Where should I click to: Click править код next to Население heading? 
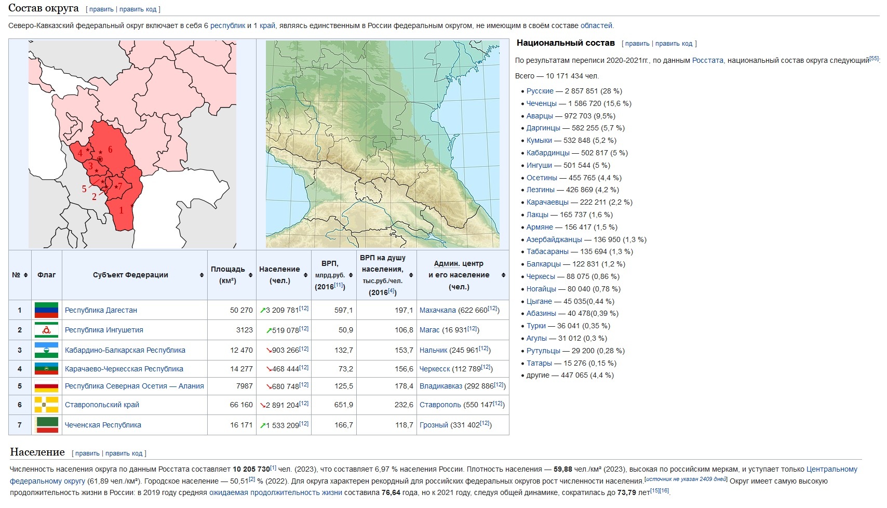pos(124,453)
